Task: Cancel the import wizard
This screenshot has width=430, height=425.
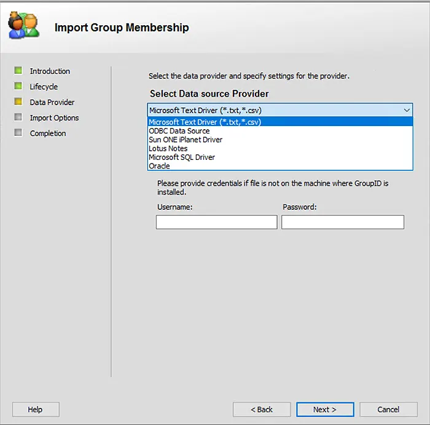Action: tap(388, 410)
